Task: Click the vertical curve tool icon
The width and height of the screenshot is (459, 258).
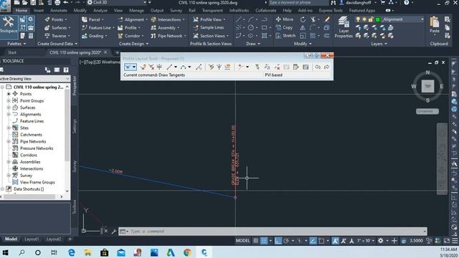Action: click(x=184, y=67)
